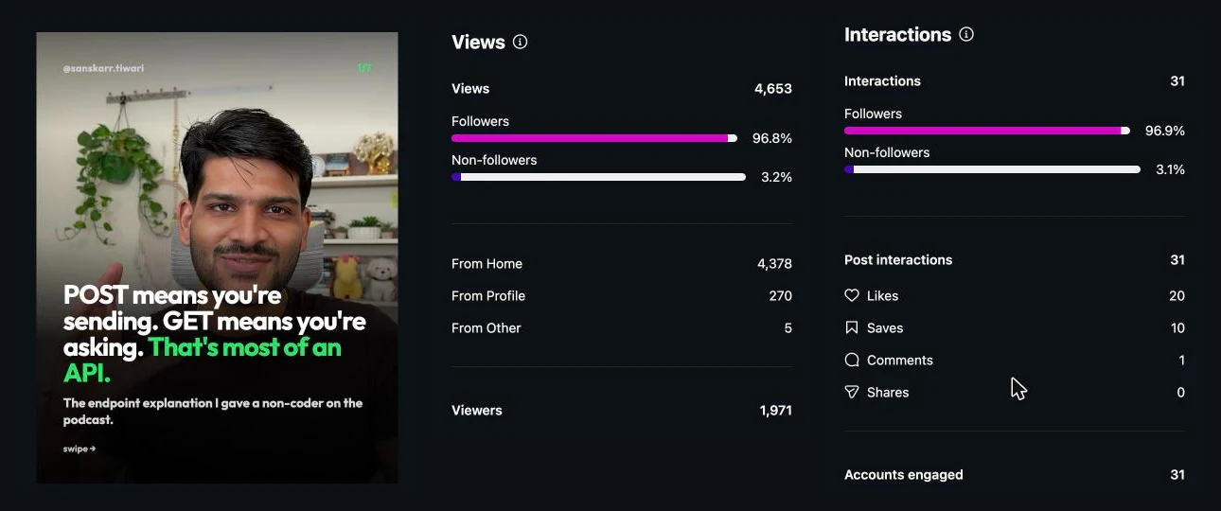Click the 4,378 From Home value
Screen dimensions: 1221x511
click(774, 263)
